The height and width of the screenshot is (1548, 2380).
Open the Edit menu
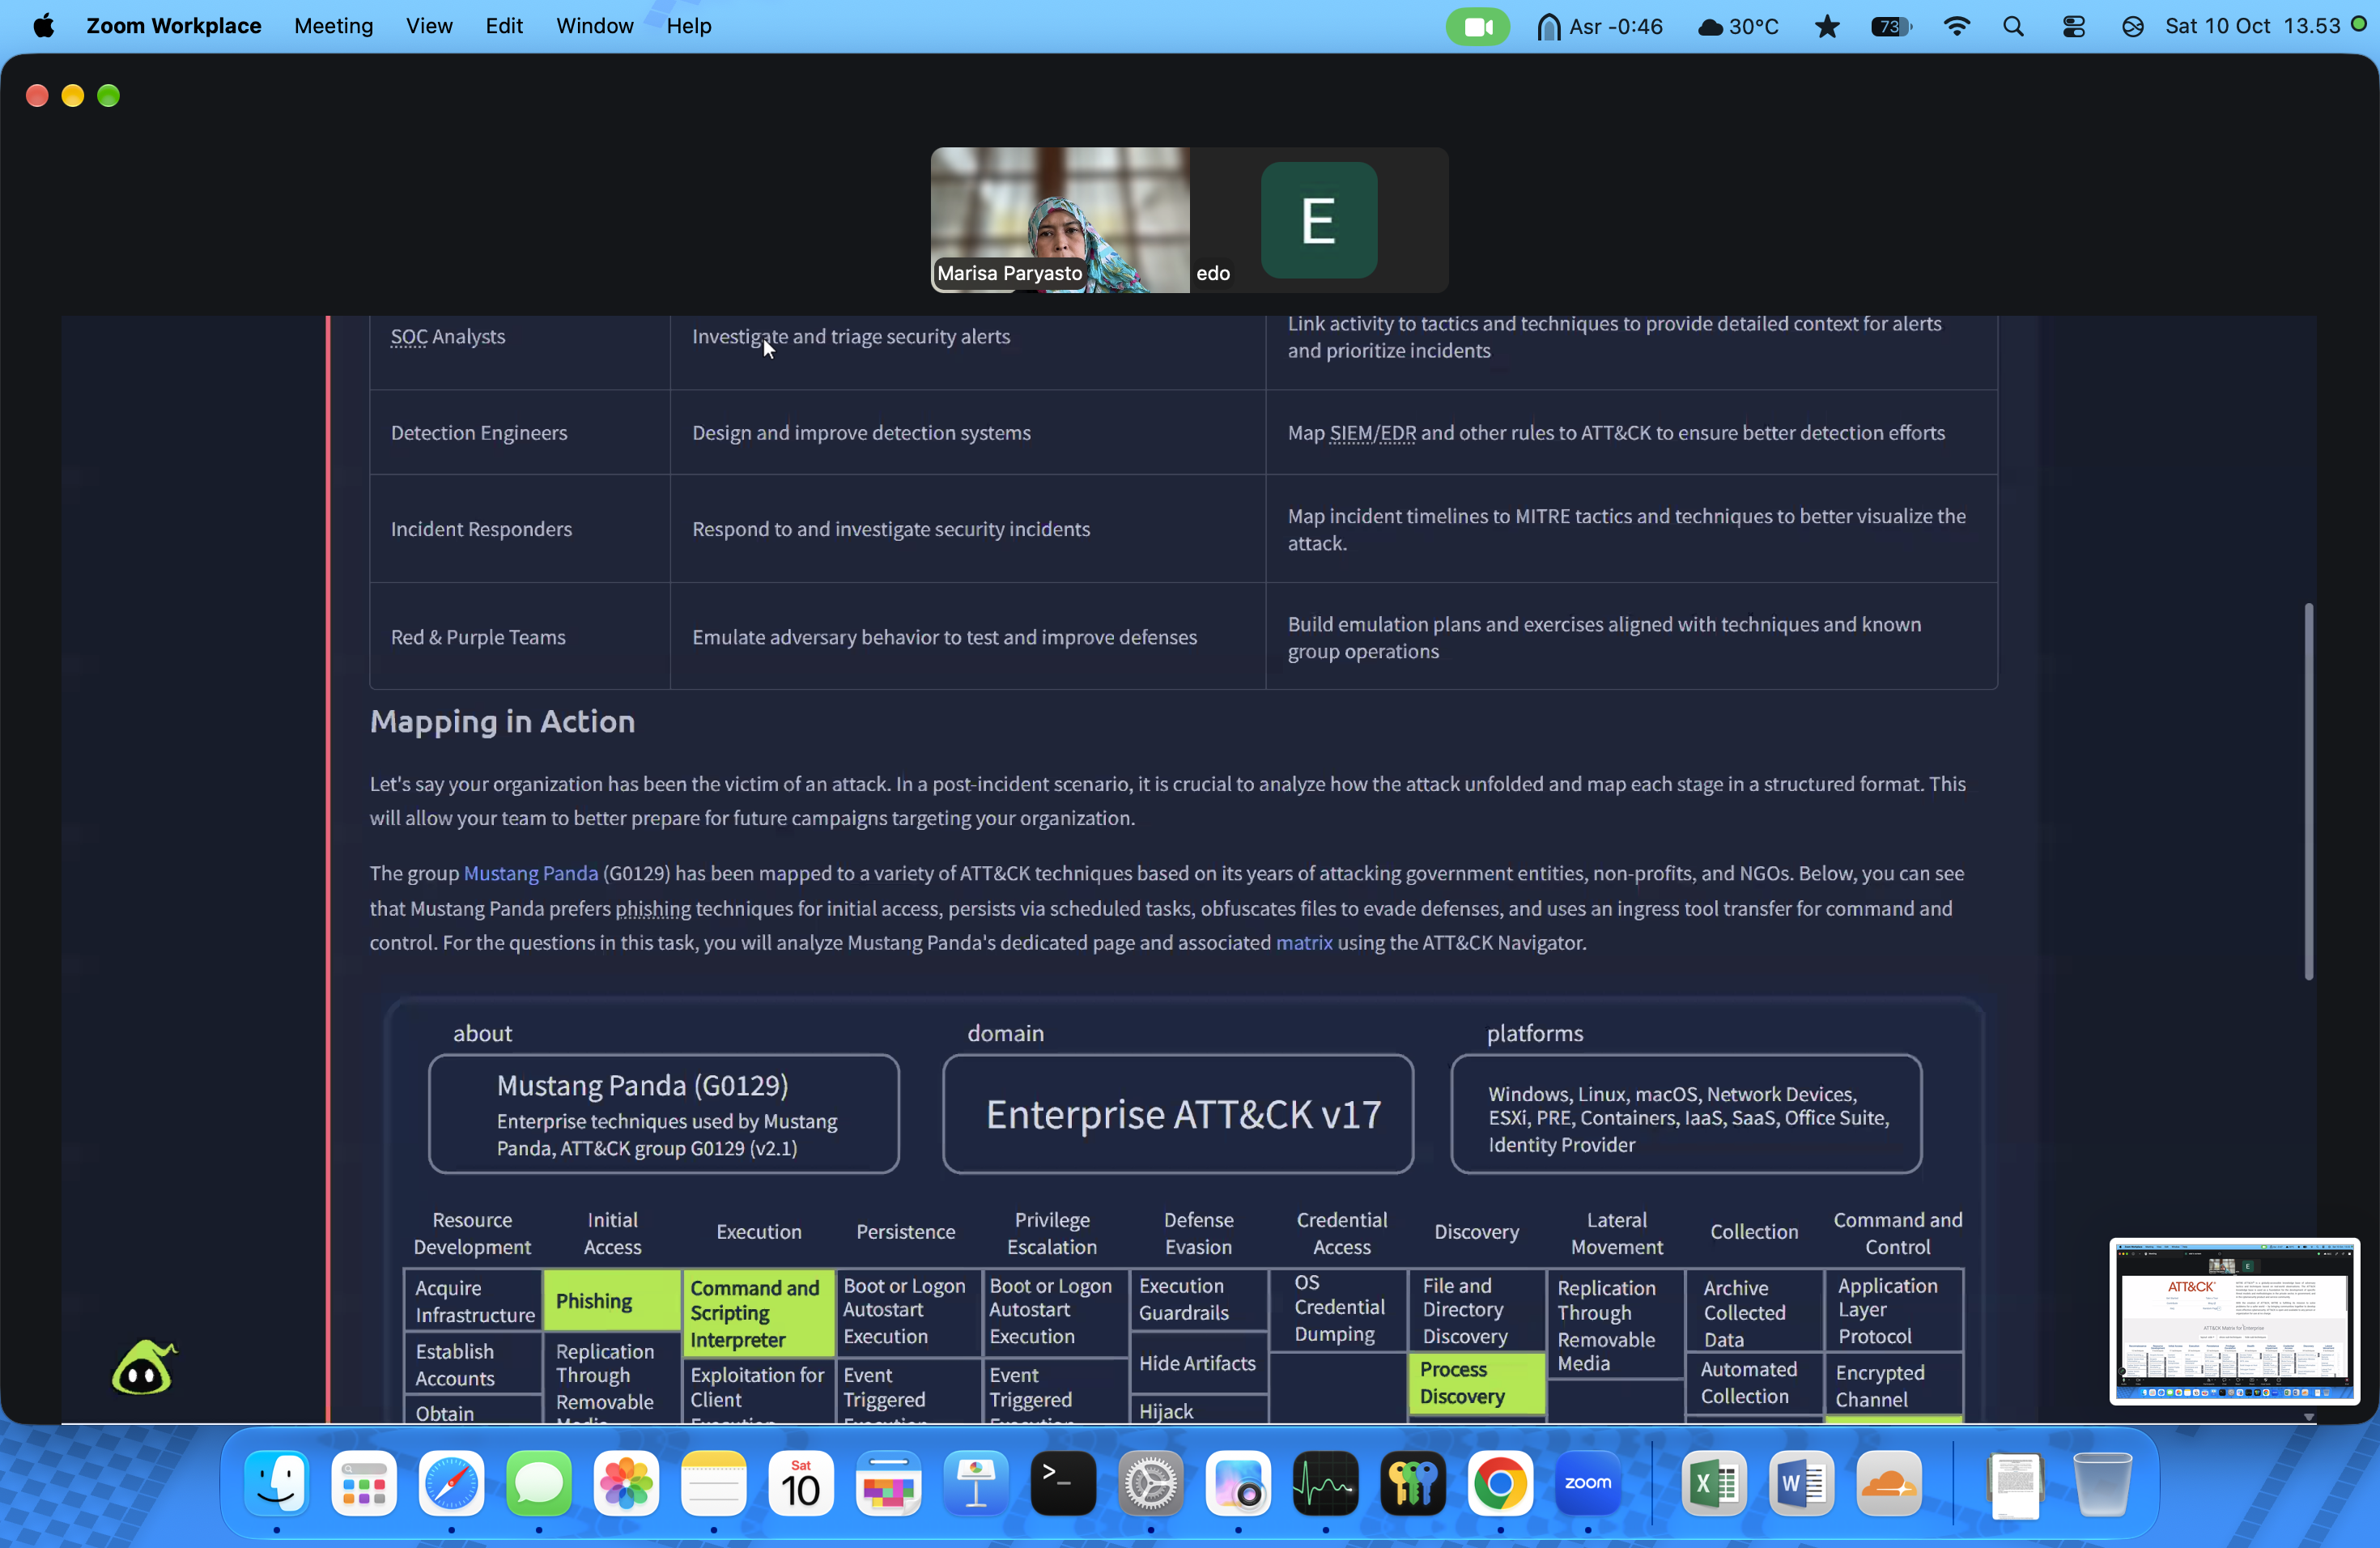504,26
